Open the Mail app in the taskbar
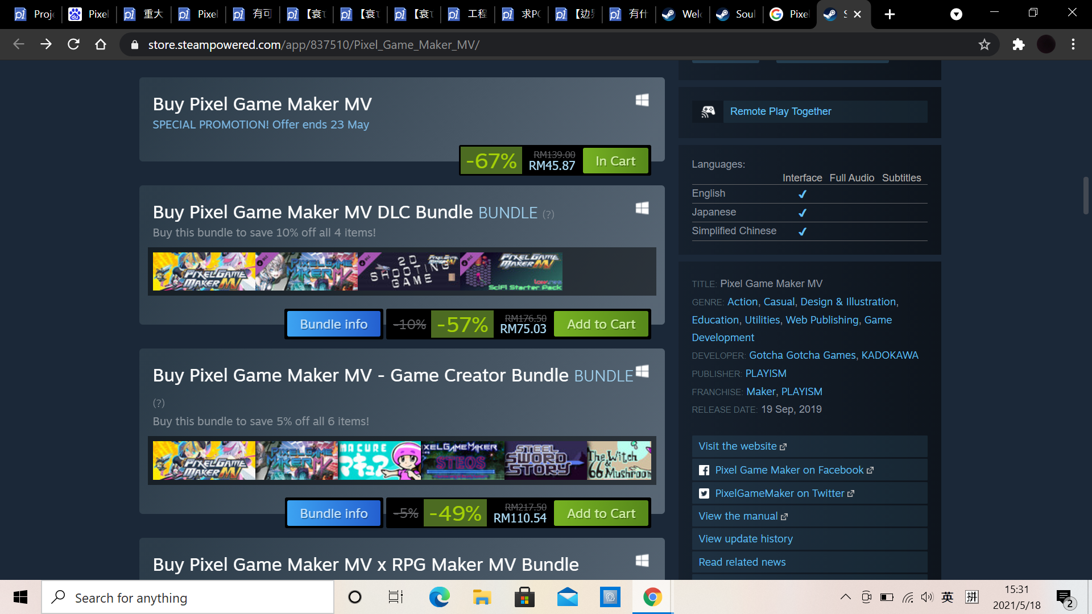The image size is (1092, 614). (568, 597)
